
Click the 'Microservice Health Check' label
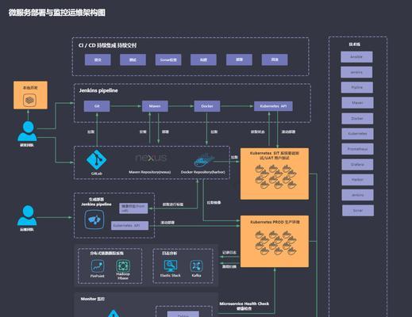coord(244,304)
